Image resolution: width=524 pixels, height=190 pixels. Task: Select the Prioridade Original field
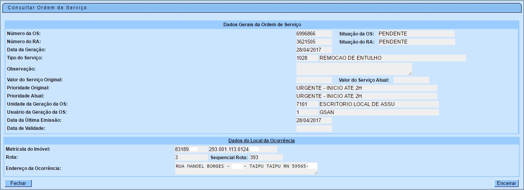pyautogui.click(x=366, y=88)
